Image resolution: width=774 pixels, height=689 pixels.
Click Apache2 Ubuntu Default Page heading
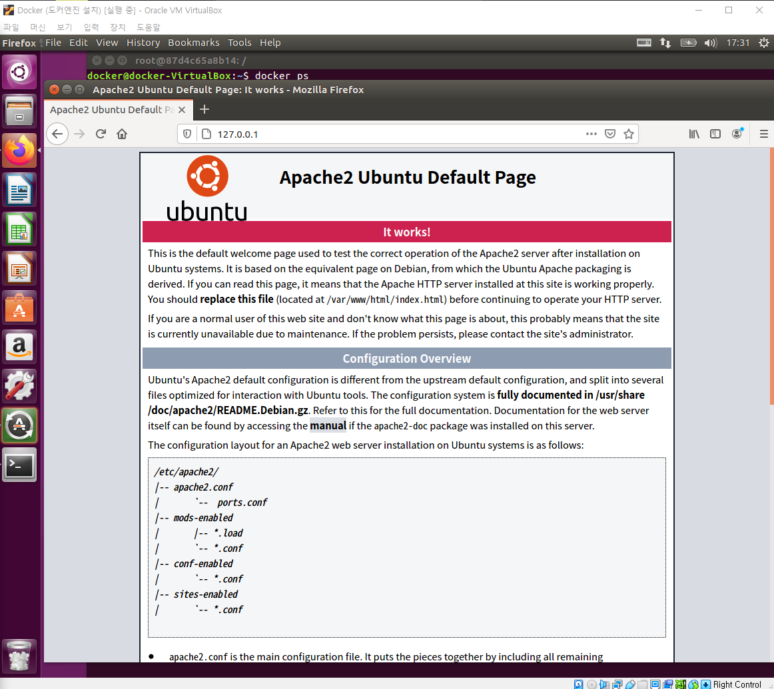coord(408,178)
